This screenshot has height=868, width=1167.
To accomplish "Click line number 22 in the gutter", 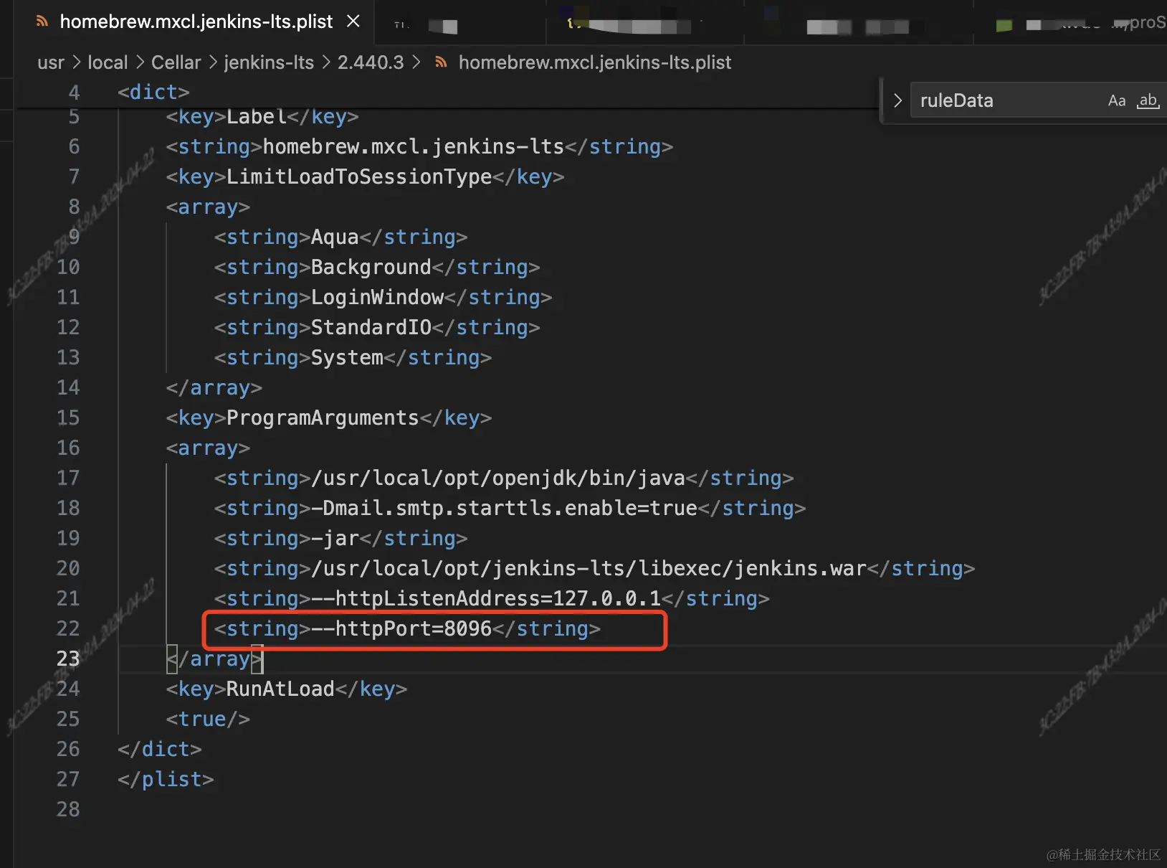I will (x=68, y=628).
